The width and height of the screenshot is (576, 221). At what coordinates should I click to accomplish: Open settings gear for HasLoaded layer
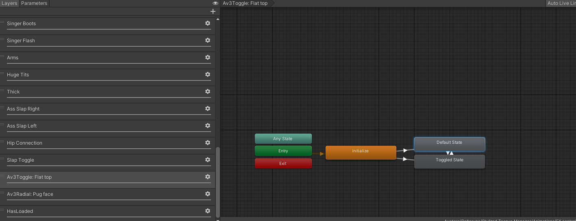pos(208,211)
